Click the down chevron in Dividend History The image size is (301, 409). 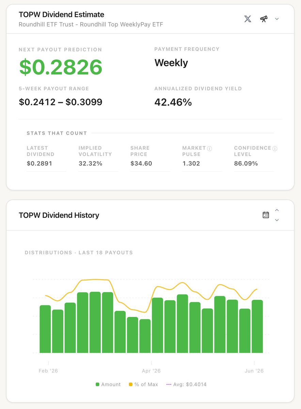(x=277, y=220)
